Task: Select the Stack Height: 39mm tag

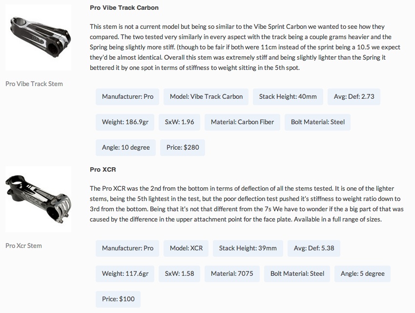Action: click(248, 248)
